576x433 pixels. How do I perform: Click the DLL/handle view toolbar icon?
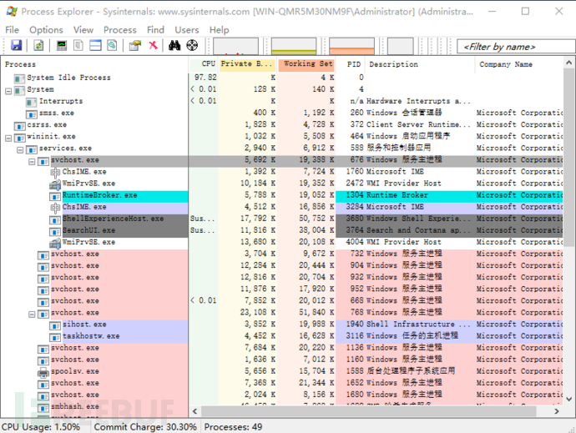point(112,46)
